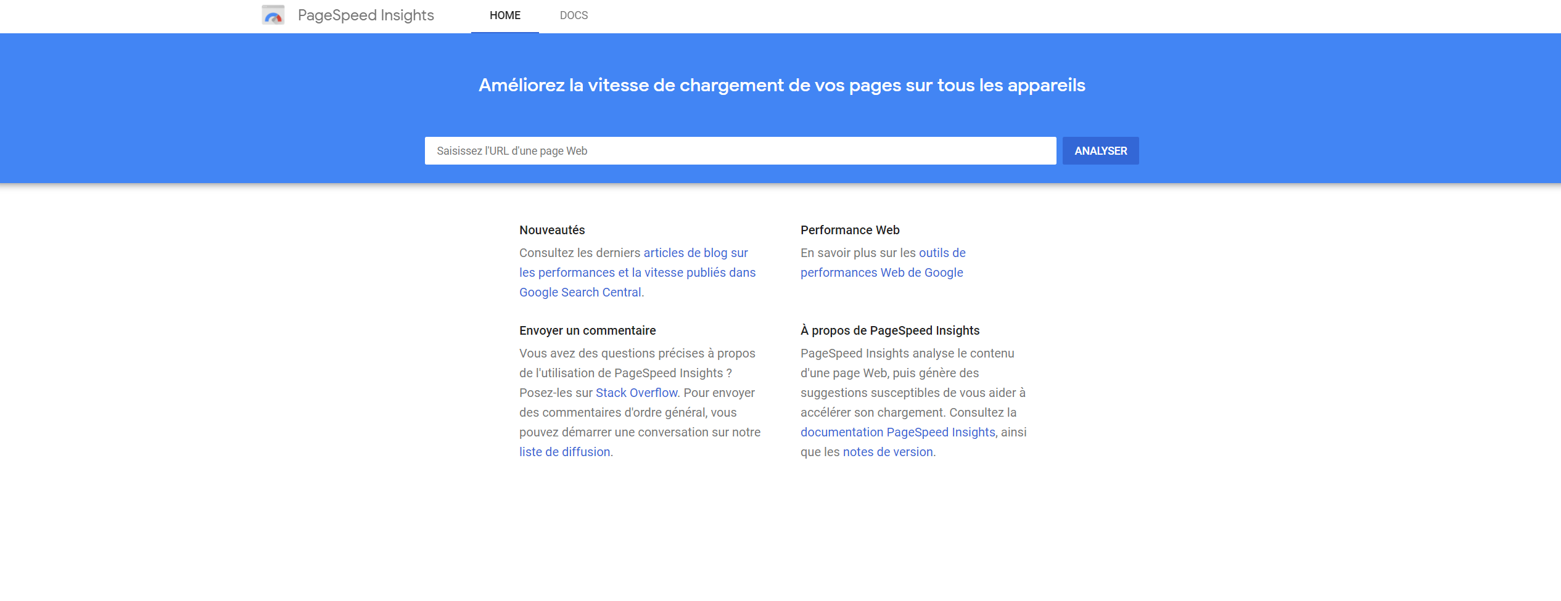
Task: Open the documentation PageSpeed Insights link
Action: click(x=897, y=432)
